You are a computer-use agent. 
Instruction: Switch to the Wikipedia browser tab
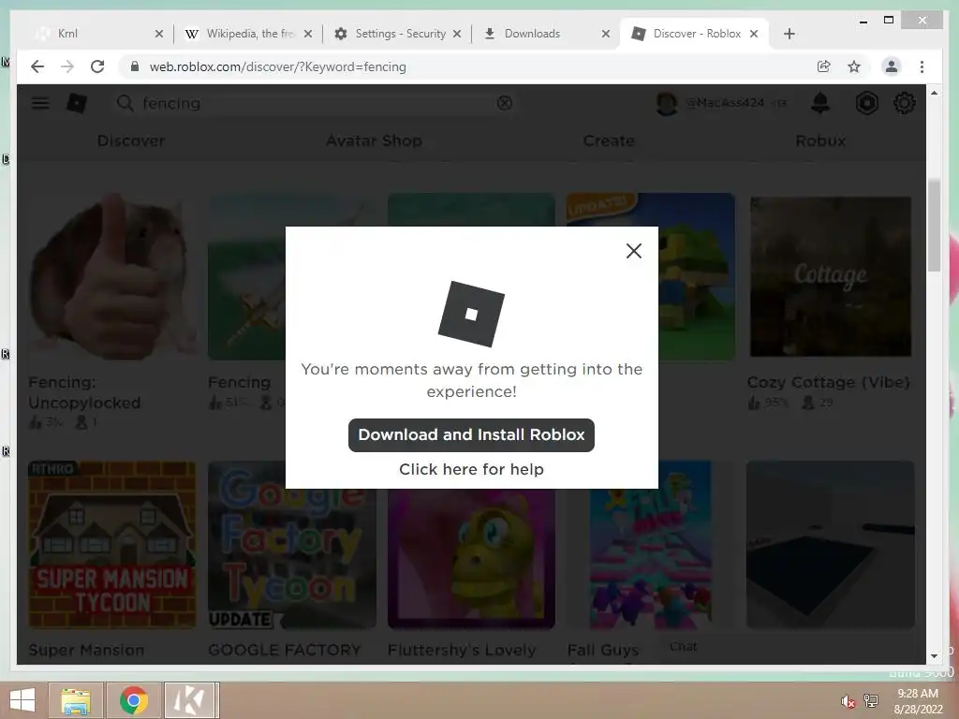tap(250, 34)
